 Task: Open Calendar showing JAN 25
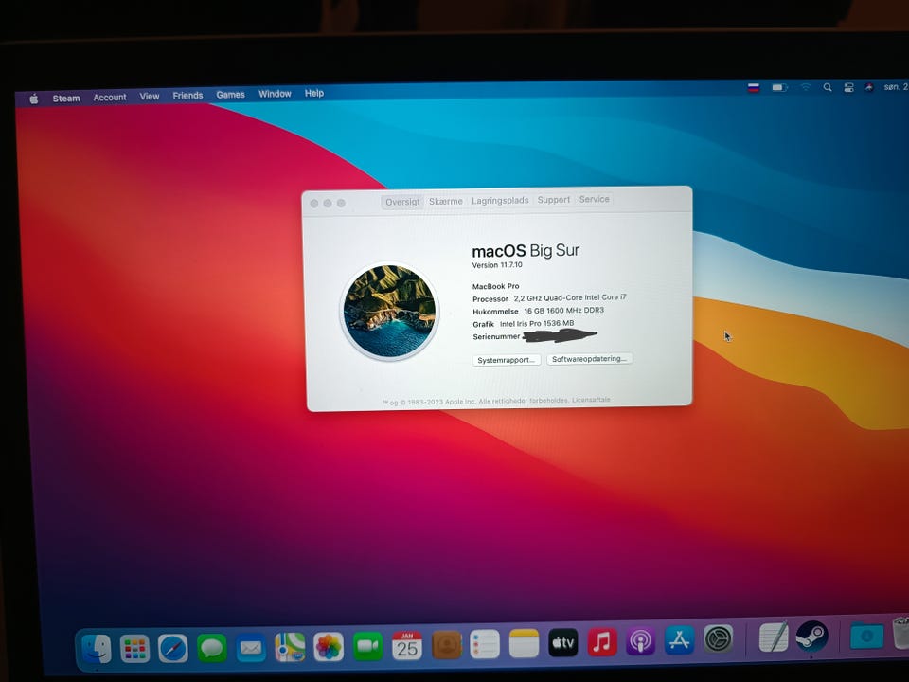coord(407,645)
